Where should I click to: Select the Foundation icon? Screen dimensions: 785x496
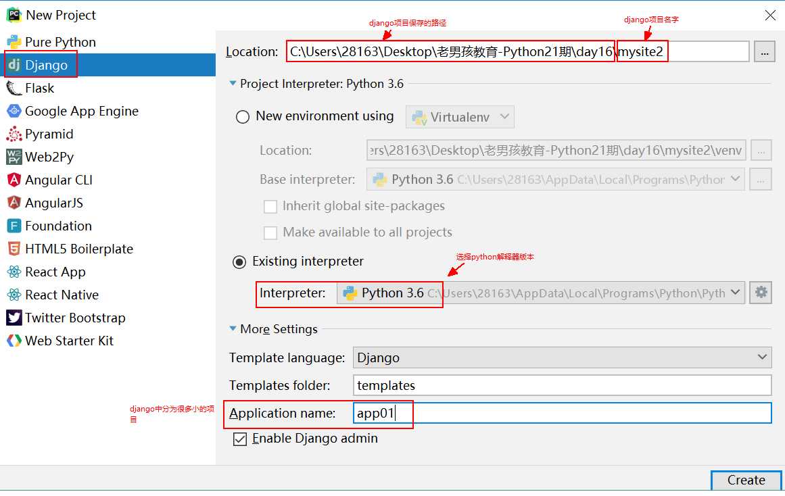[x=14, y=226]
